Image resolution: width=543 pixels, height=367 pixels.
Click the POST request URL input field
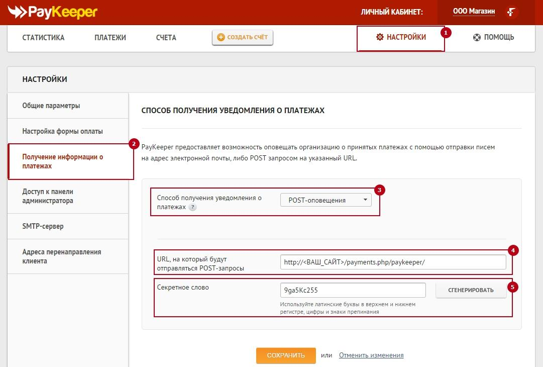pos(393,262)
